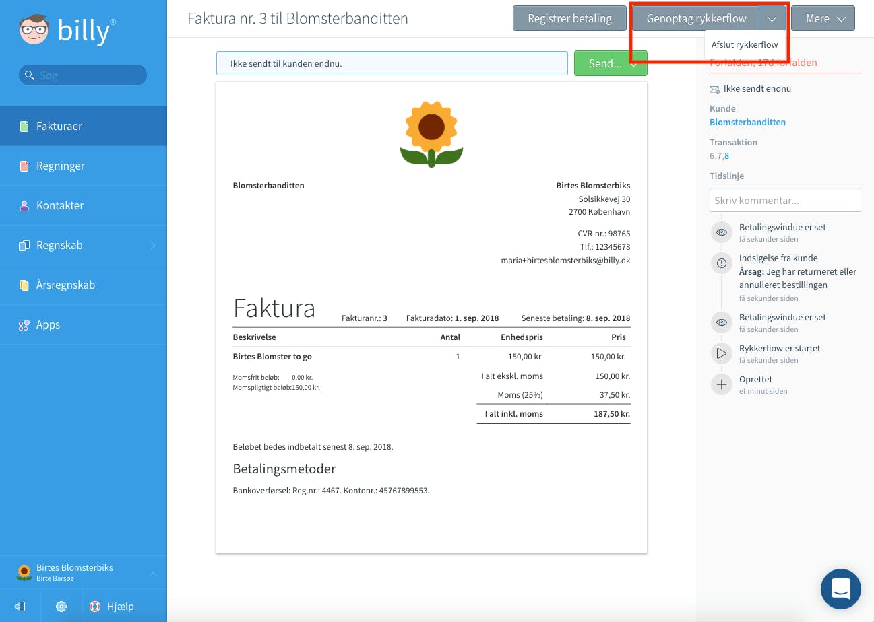Expand the Birtes Blomsterbiks organization switcher
The width and height of the screenshot is (874, 622).
coord(153,574)
